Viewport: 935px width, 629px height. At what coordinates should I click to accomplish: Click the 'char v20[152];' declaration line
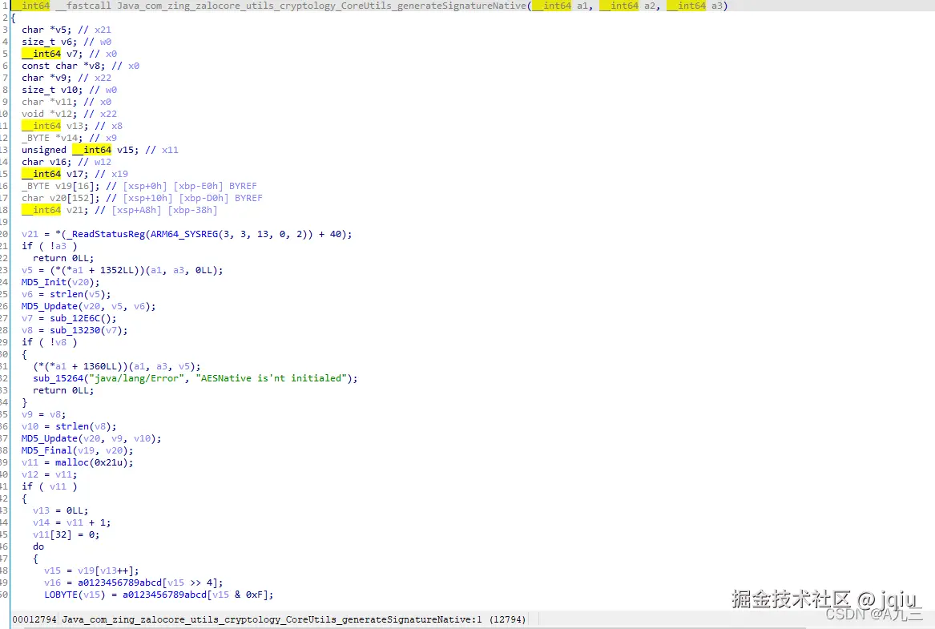(x=142, y=198)
